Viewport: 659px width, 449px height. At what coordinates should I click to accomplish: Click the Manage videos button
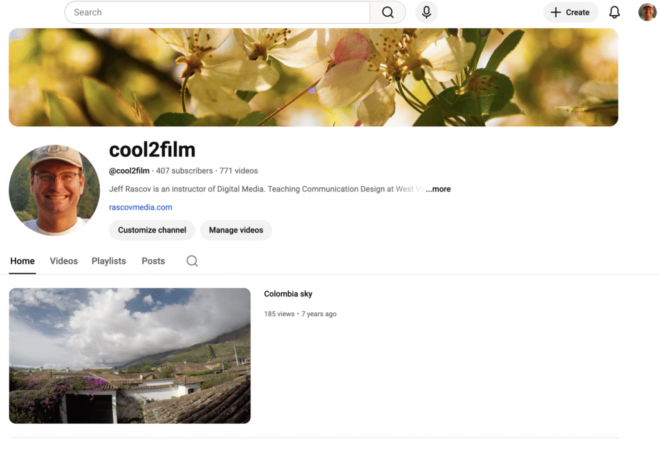point(236,230)
